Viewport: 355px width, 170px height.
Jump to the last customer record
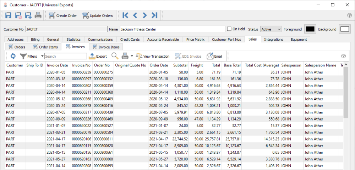pos(154,15)
